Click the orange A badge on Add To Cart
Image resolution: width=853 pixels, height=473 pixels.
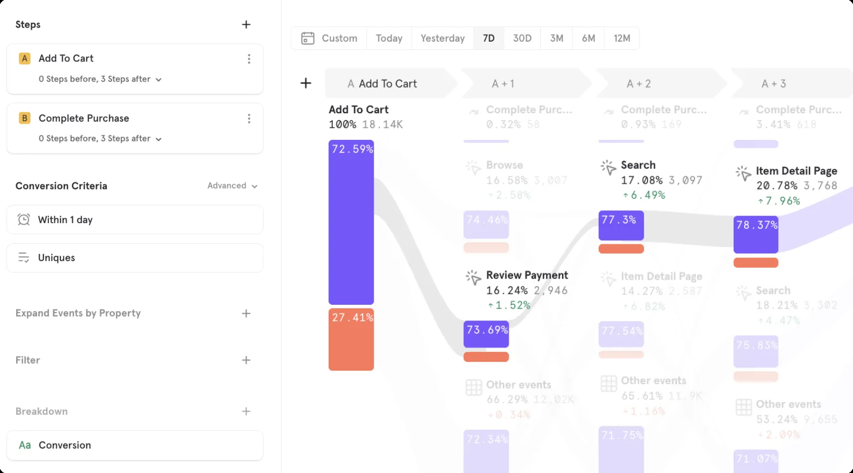24,58
